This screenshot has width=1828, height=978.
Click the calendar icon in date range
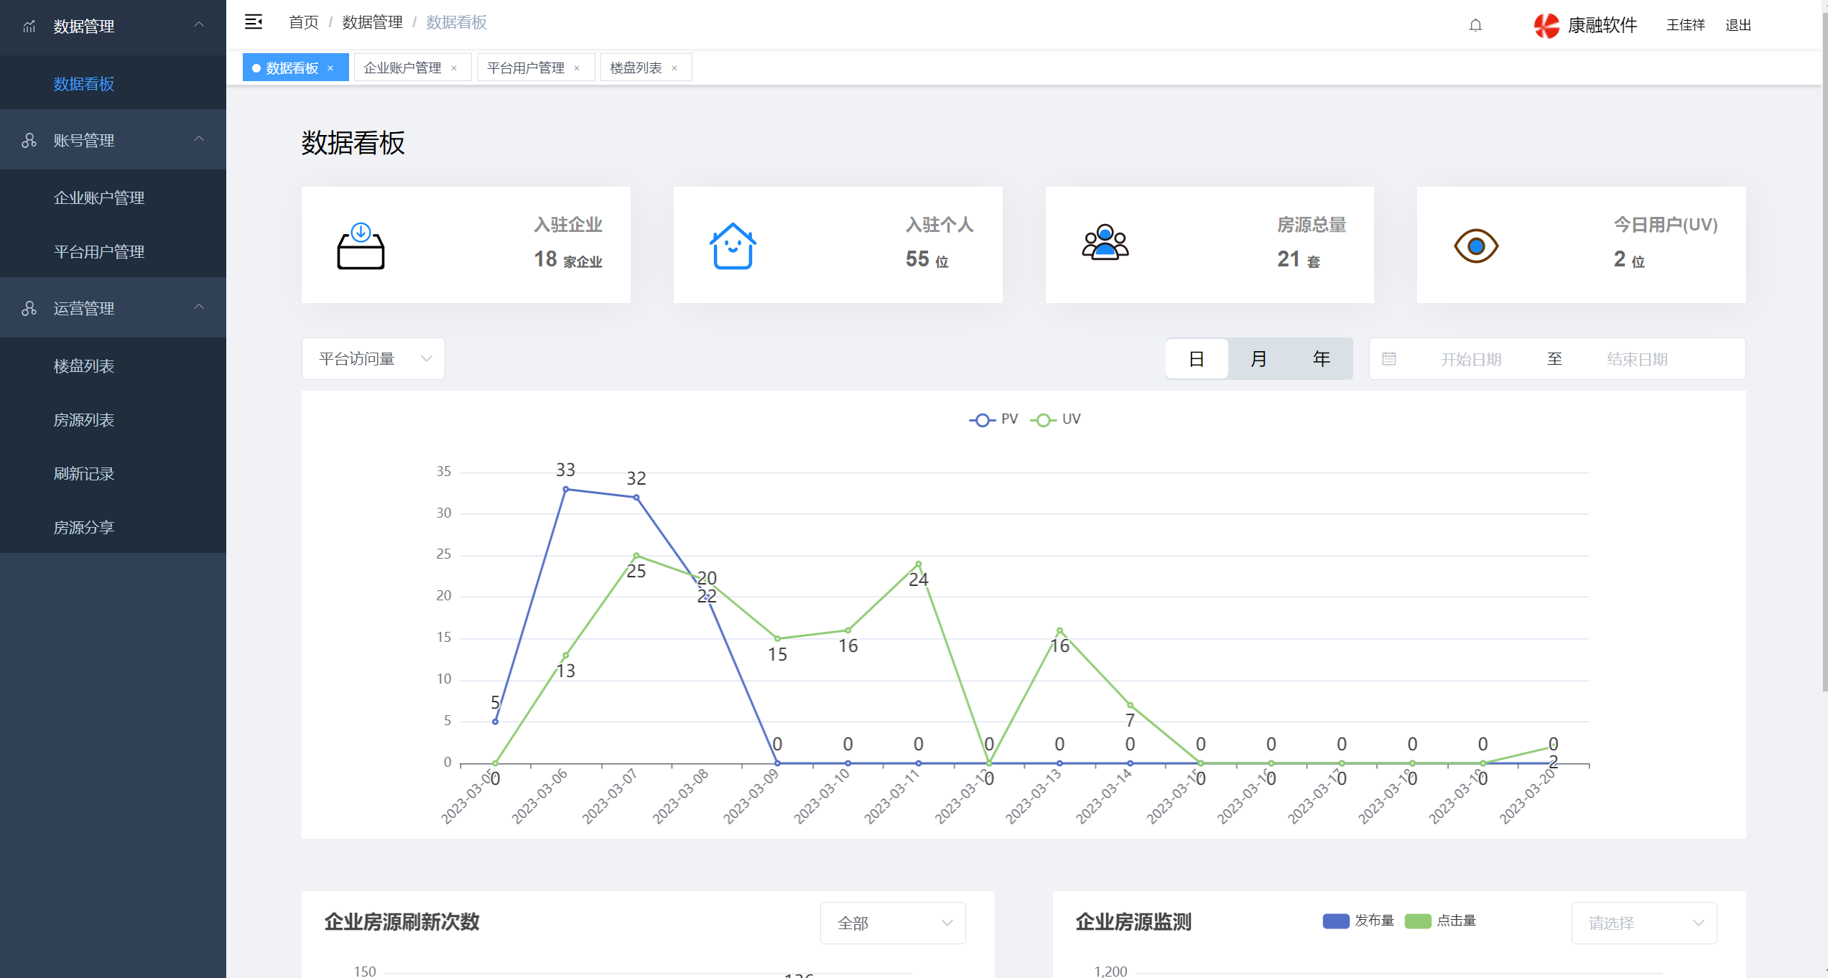[x=1389, y=358]
